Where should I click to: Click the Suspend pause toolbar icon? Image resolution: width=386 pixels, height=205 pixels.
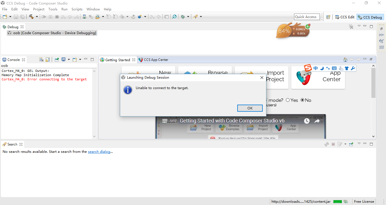pos(50,17)
